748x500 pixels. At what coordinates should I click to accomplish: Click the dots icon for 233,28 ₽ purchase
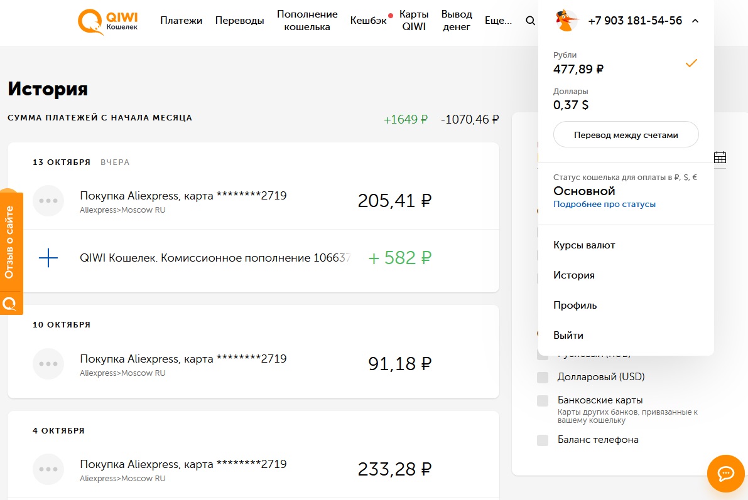tap(48, 469)
